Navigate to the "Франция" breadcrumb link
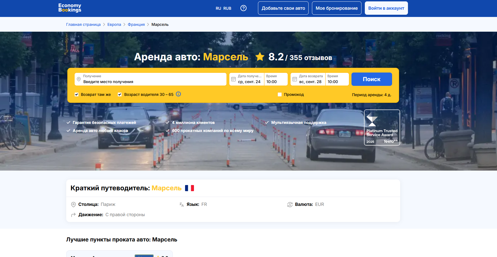Viewport: 497px width, 257px height. (136, 24)
